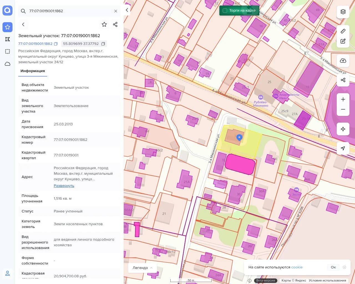Go back with the left arrow
The height and width of the screenshot is (284, 355).
coord(23,24)
